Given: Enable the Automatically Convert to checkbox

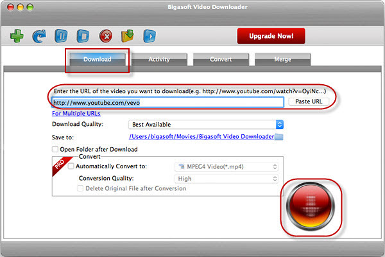Looking at the screenshot, I should click(71, 166).
